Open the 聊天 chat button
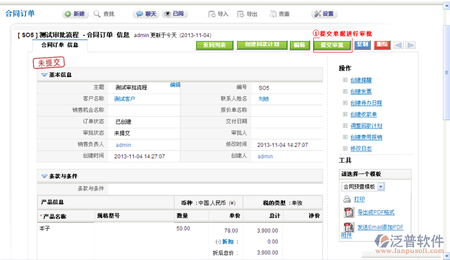Image resolution: width=450 pixels, height=260 pixels. point(146,14)
